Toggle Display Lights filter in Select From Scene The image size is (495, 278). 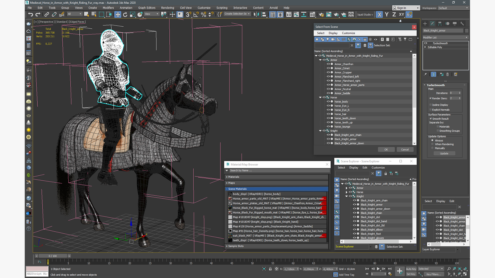[x=328, y=39]
